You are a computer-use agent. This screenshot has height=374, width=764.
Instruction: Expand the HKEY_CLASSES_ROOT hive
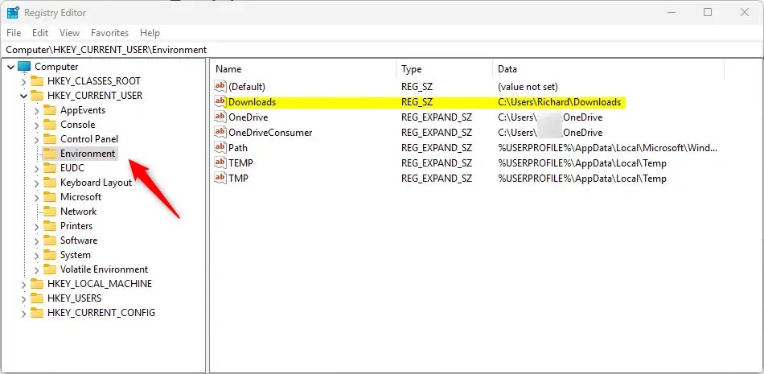click(x=23, y=81)
